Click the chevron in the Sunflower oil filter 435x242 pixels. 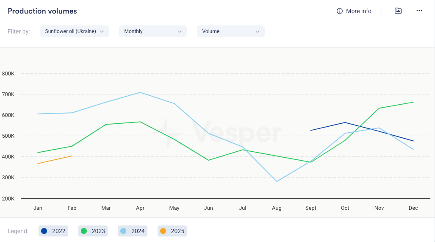pos(102,31)
